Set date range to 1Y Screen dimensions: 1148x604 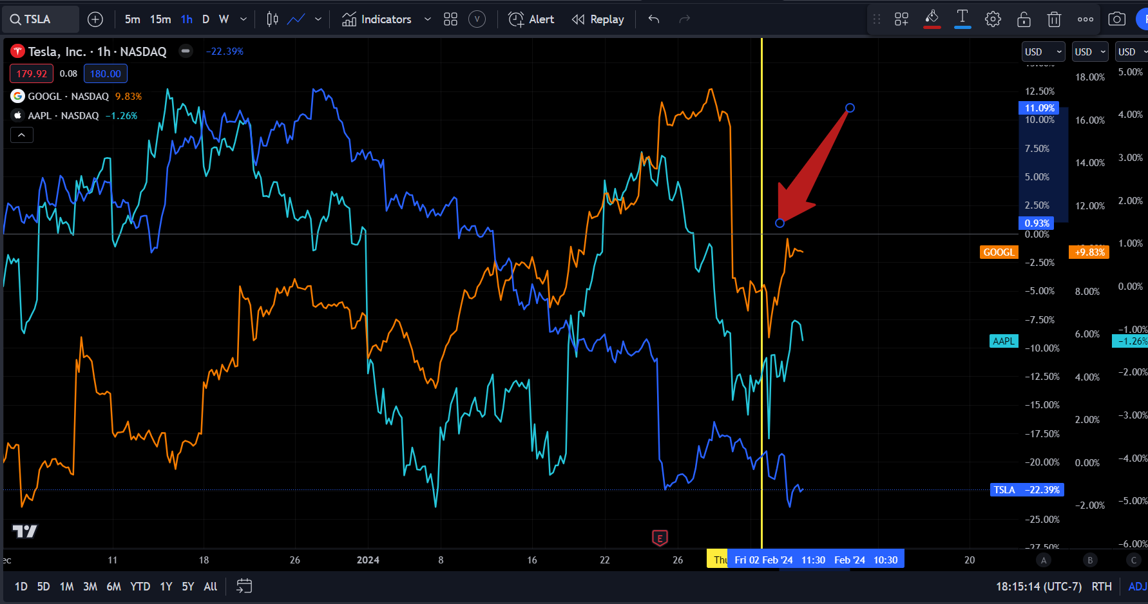click(166, 586)
